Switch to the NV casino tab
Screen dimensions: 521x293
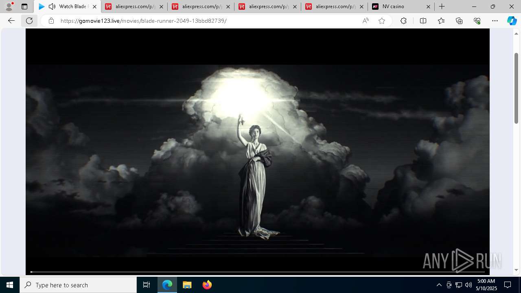click(x=401, y=7)
